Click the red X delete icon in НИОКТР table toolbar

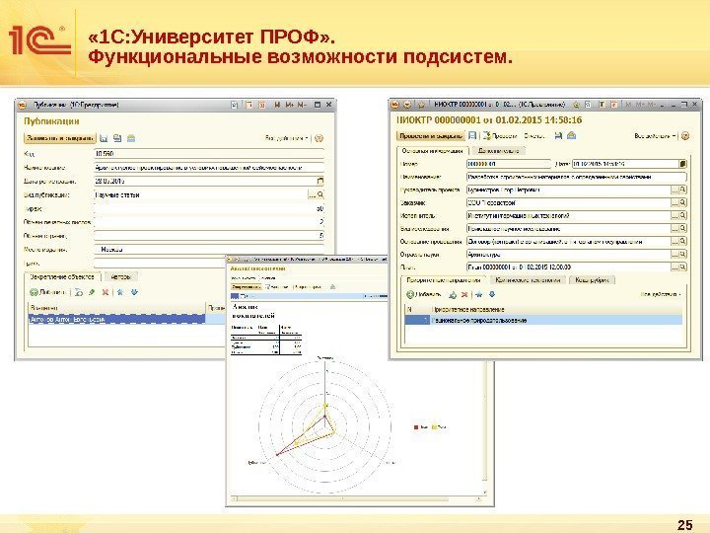[x=464, y=294]
